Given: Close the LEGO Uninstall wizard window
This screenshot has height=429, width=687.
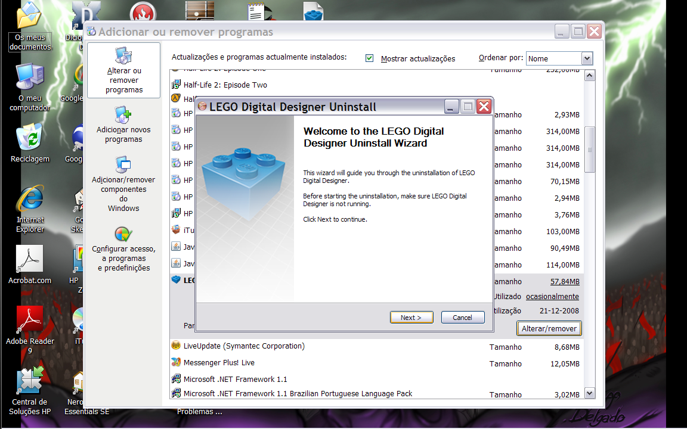Looking at the screenshot, I should pos(484,107).
